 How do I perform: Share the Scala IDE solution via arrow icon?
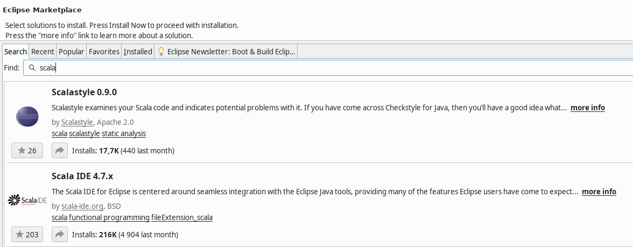(x=60, y=235)
